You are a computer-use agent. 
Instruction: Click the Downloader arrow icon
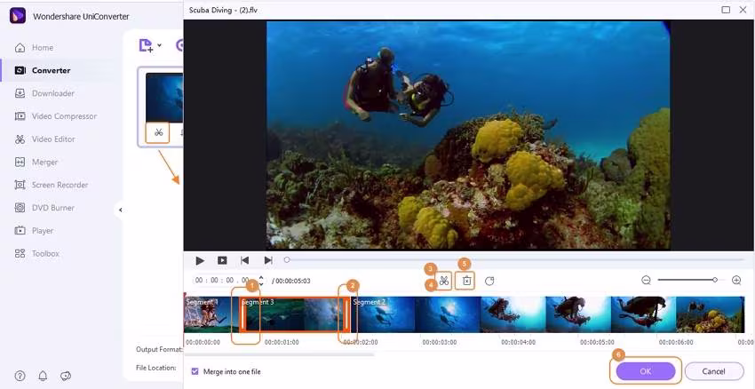pyautogui.click(x=20, y=93)
